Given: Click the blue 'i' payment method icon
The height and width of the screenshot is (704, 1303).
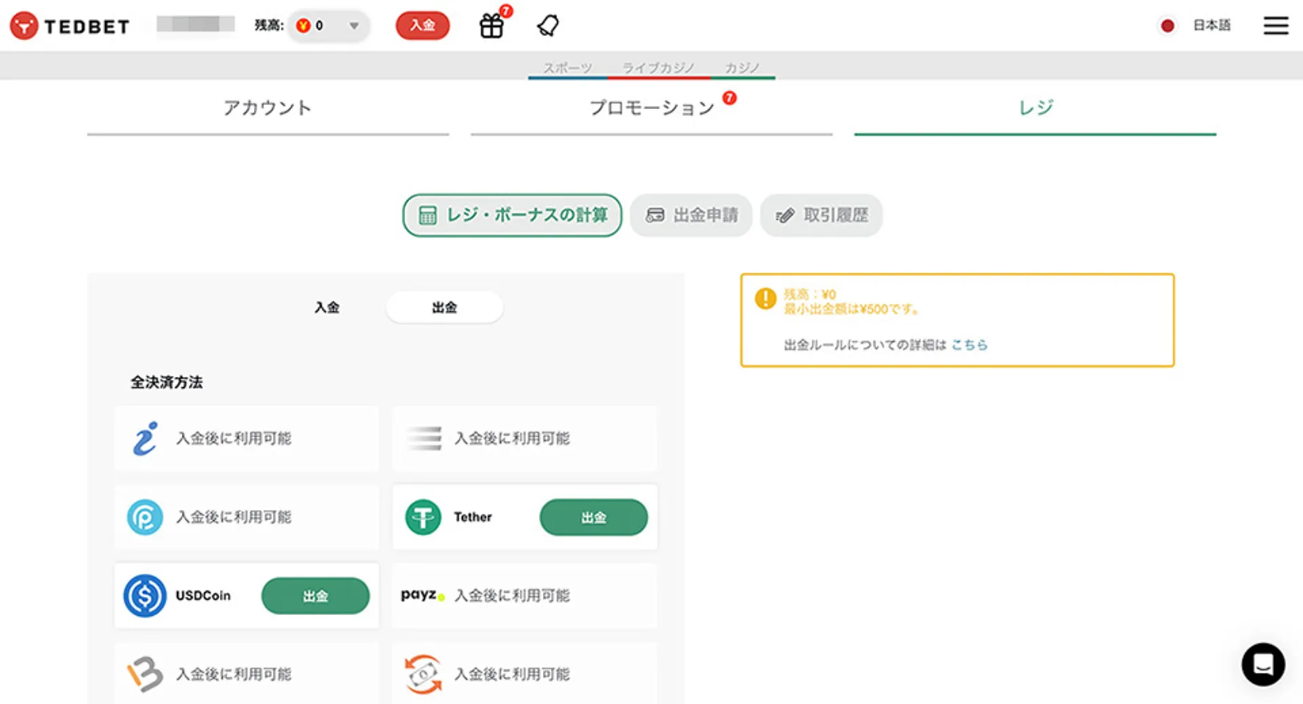Looking at the screenshot, I should pyautogui.click(x=145, y=438).
